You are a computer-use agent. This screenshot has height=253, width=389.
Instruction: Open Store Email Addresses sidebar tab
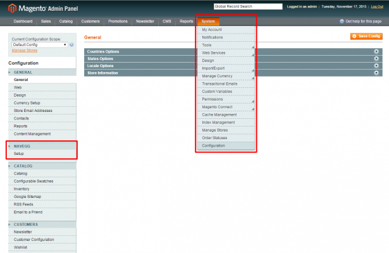[x=42, y=111]
